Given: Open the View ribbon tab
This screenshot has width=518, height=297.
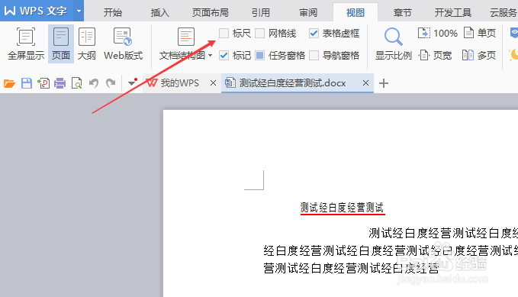Looking at the screenshot, I should click(x=356, y=12).
